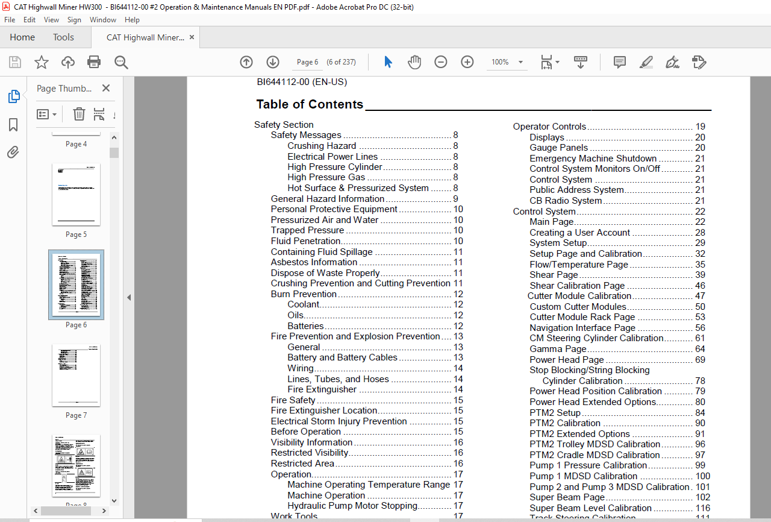Image resolution: width=771 pixels, height=522 pixels.
Task: Open the Window menu
Action: pyautogui.click(x=103, y=20)
